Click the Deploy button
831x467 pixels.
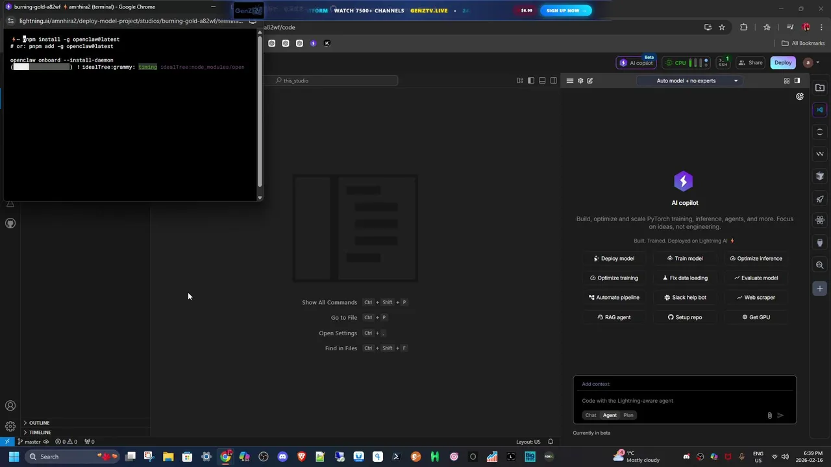coord(783,63)
